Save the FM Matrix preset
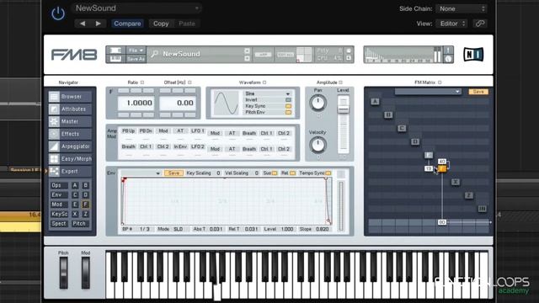The image size is (539, 303). 478,92
